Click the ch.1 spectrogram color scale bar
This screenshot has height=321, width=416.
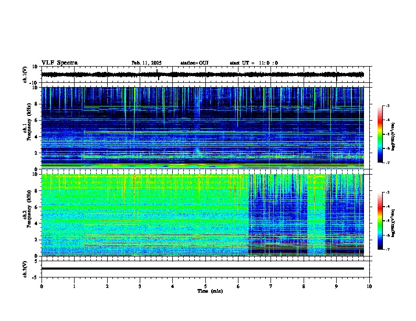[380, 134]
